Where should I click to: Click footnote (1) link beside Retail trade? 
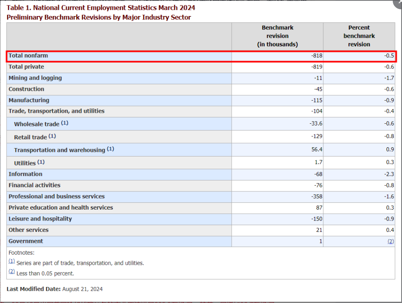tap(52, 136)
